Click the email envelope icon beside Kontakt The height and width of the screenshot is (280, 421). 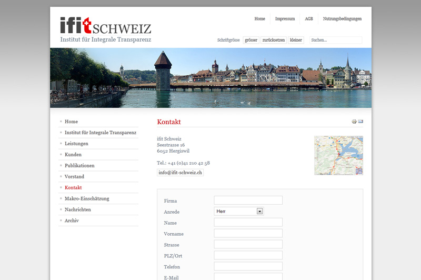[x=360, y=122]
